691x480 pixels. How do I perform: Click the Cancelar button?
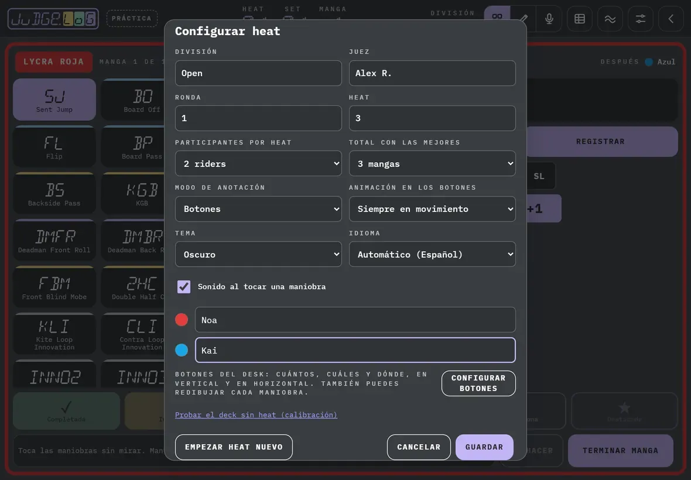(419, 447)
